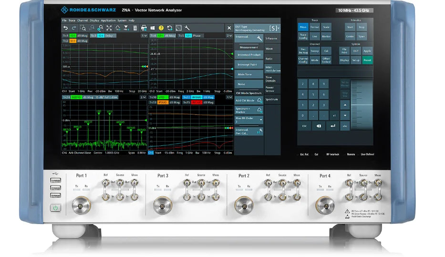The width and height of the screenshot is (445, 257).
Task: Open Intermod. settings wrench button
Action: (248, 38)
